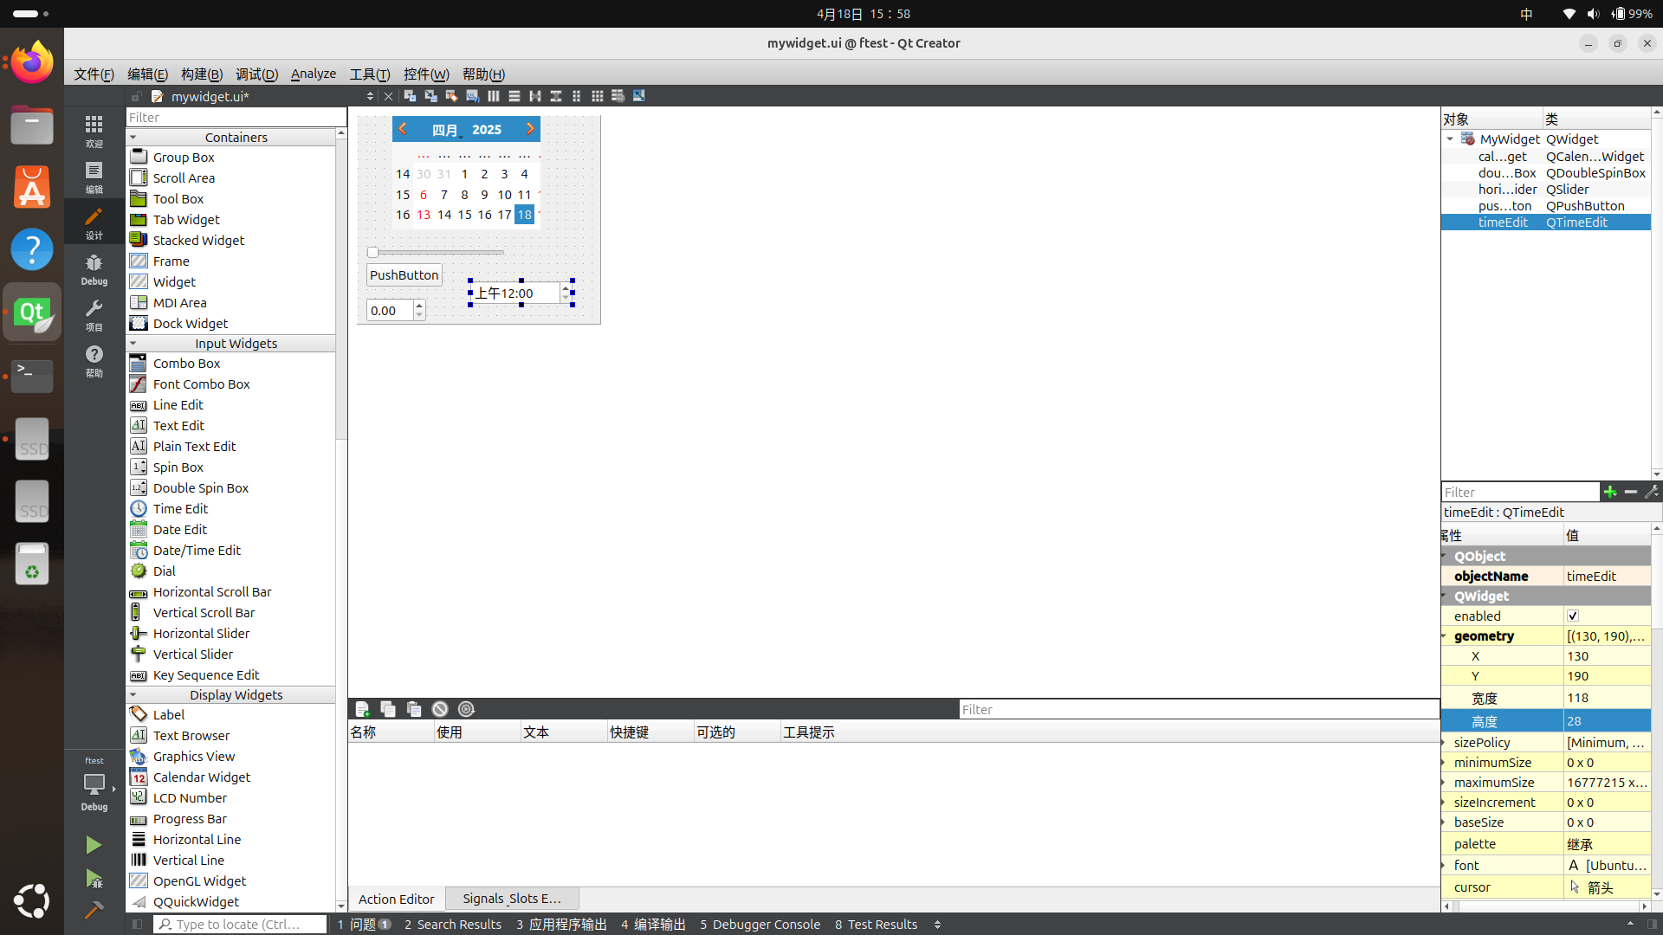Collapse the MyWidget tree node
The width and height of the screenshot is (1663, 935).
coord(1450,139)
